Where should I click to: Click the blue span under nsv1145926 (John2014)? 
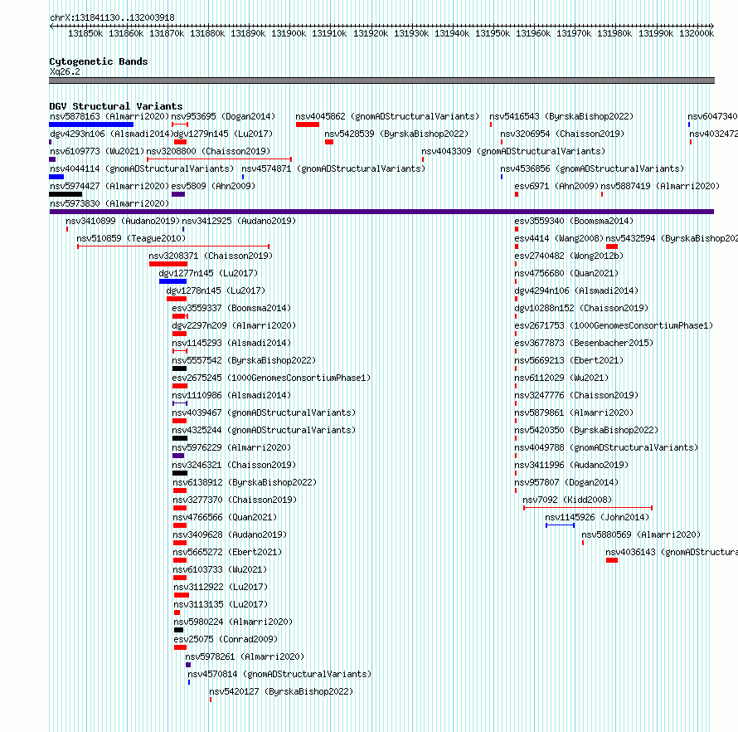[x=560, y=525]
